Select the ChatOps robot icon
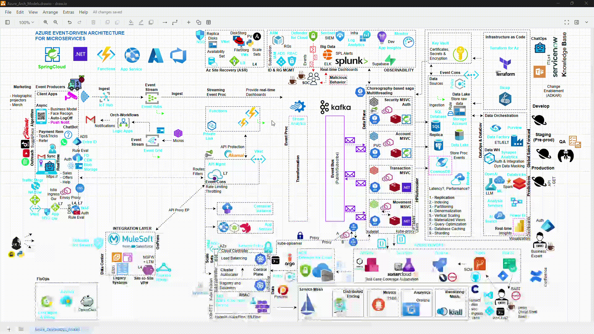The width and height of the screenshot is (594, 334). point(540,48)
